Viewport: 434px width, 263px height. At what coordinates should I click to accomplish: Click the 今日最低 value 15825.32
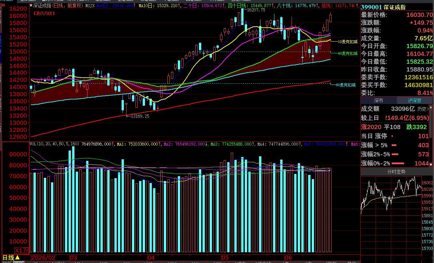coord(420,62)
